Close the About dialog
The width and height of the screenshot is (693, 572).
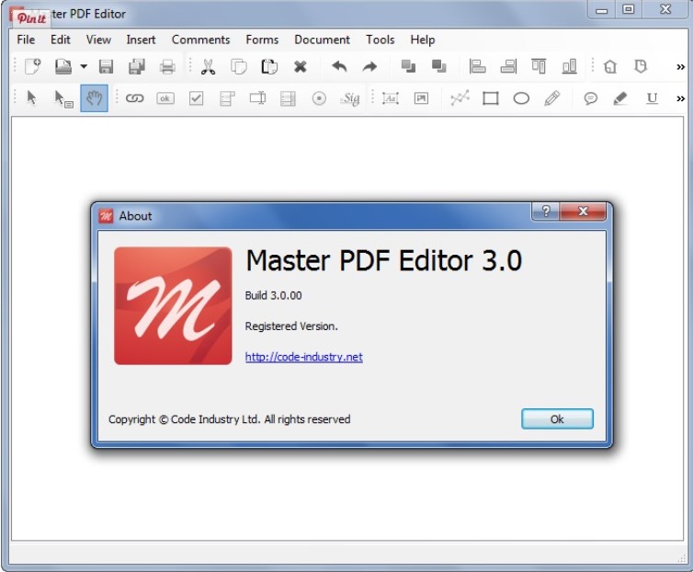[583, 212]
